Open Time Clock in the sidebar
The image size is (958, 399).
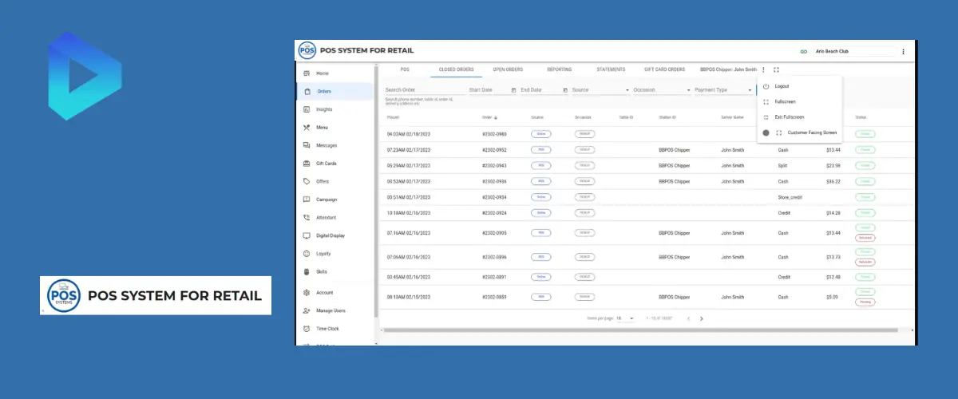click(334, 329)
